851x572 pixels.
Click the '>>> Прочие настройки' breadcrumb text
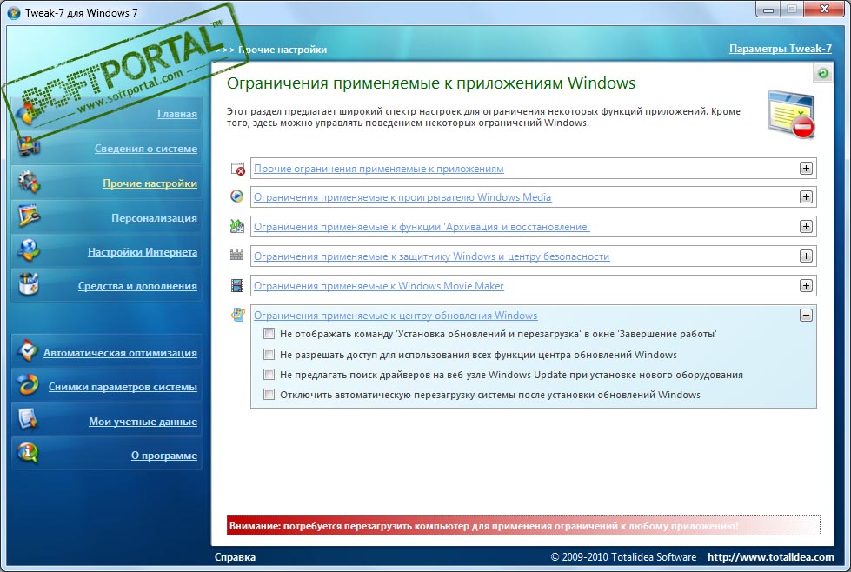point(271,50)
